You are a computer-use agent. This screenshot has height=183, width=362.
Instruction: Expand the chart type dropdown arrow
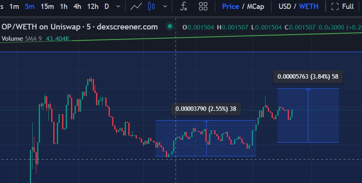pos(165,6)
